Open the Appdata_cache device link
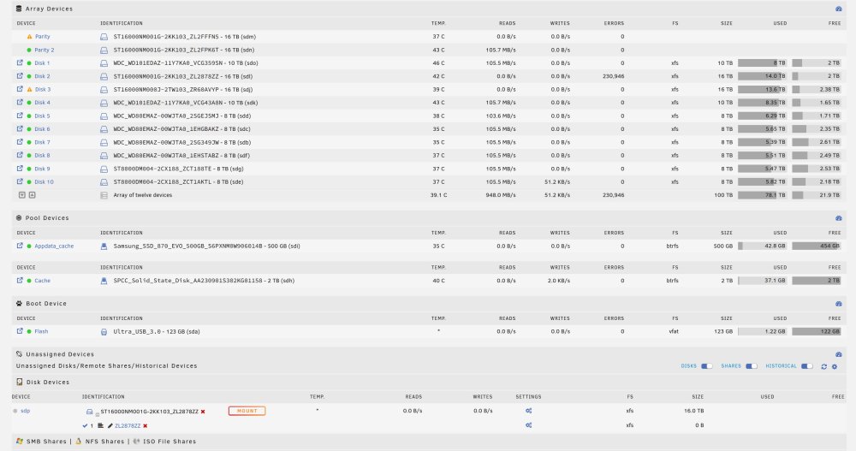856x451 pixels. tap(54, 246)
